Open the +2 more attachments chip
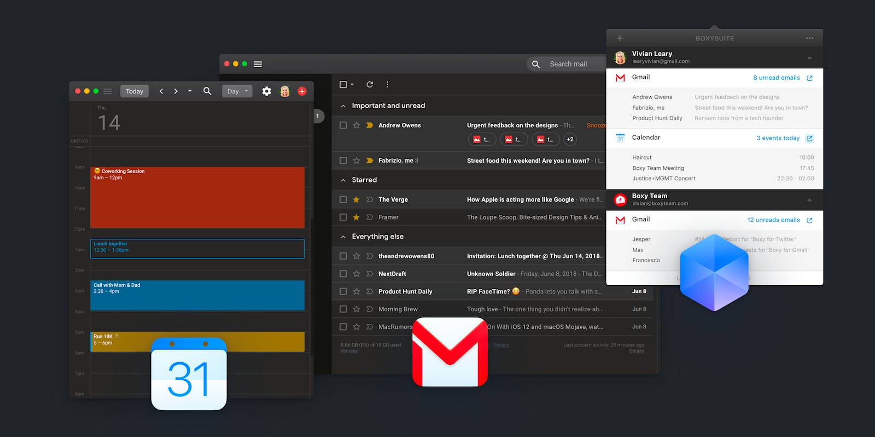 (x=570, y=139)
